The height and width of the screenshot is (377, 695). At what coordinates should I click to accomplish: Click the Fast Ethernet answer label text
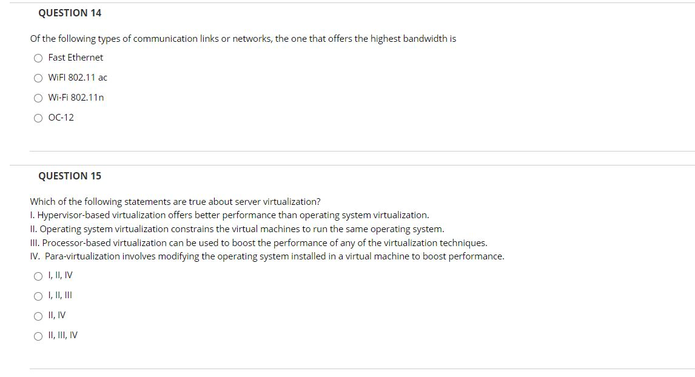75,58
